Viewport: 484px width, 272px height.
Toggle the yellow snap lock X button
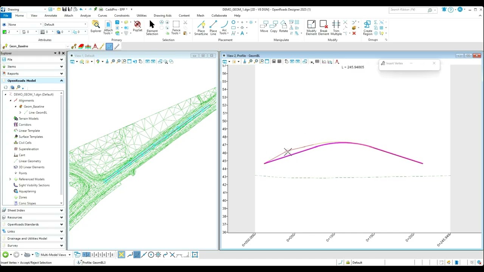pos(121,255)
